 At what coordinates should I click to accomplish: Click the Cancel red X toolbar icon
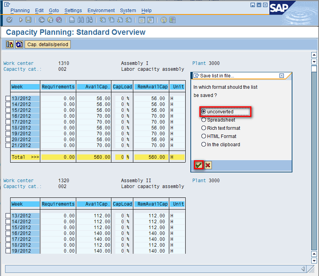pyautogui.click(x=59, y=20)
